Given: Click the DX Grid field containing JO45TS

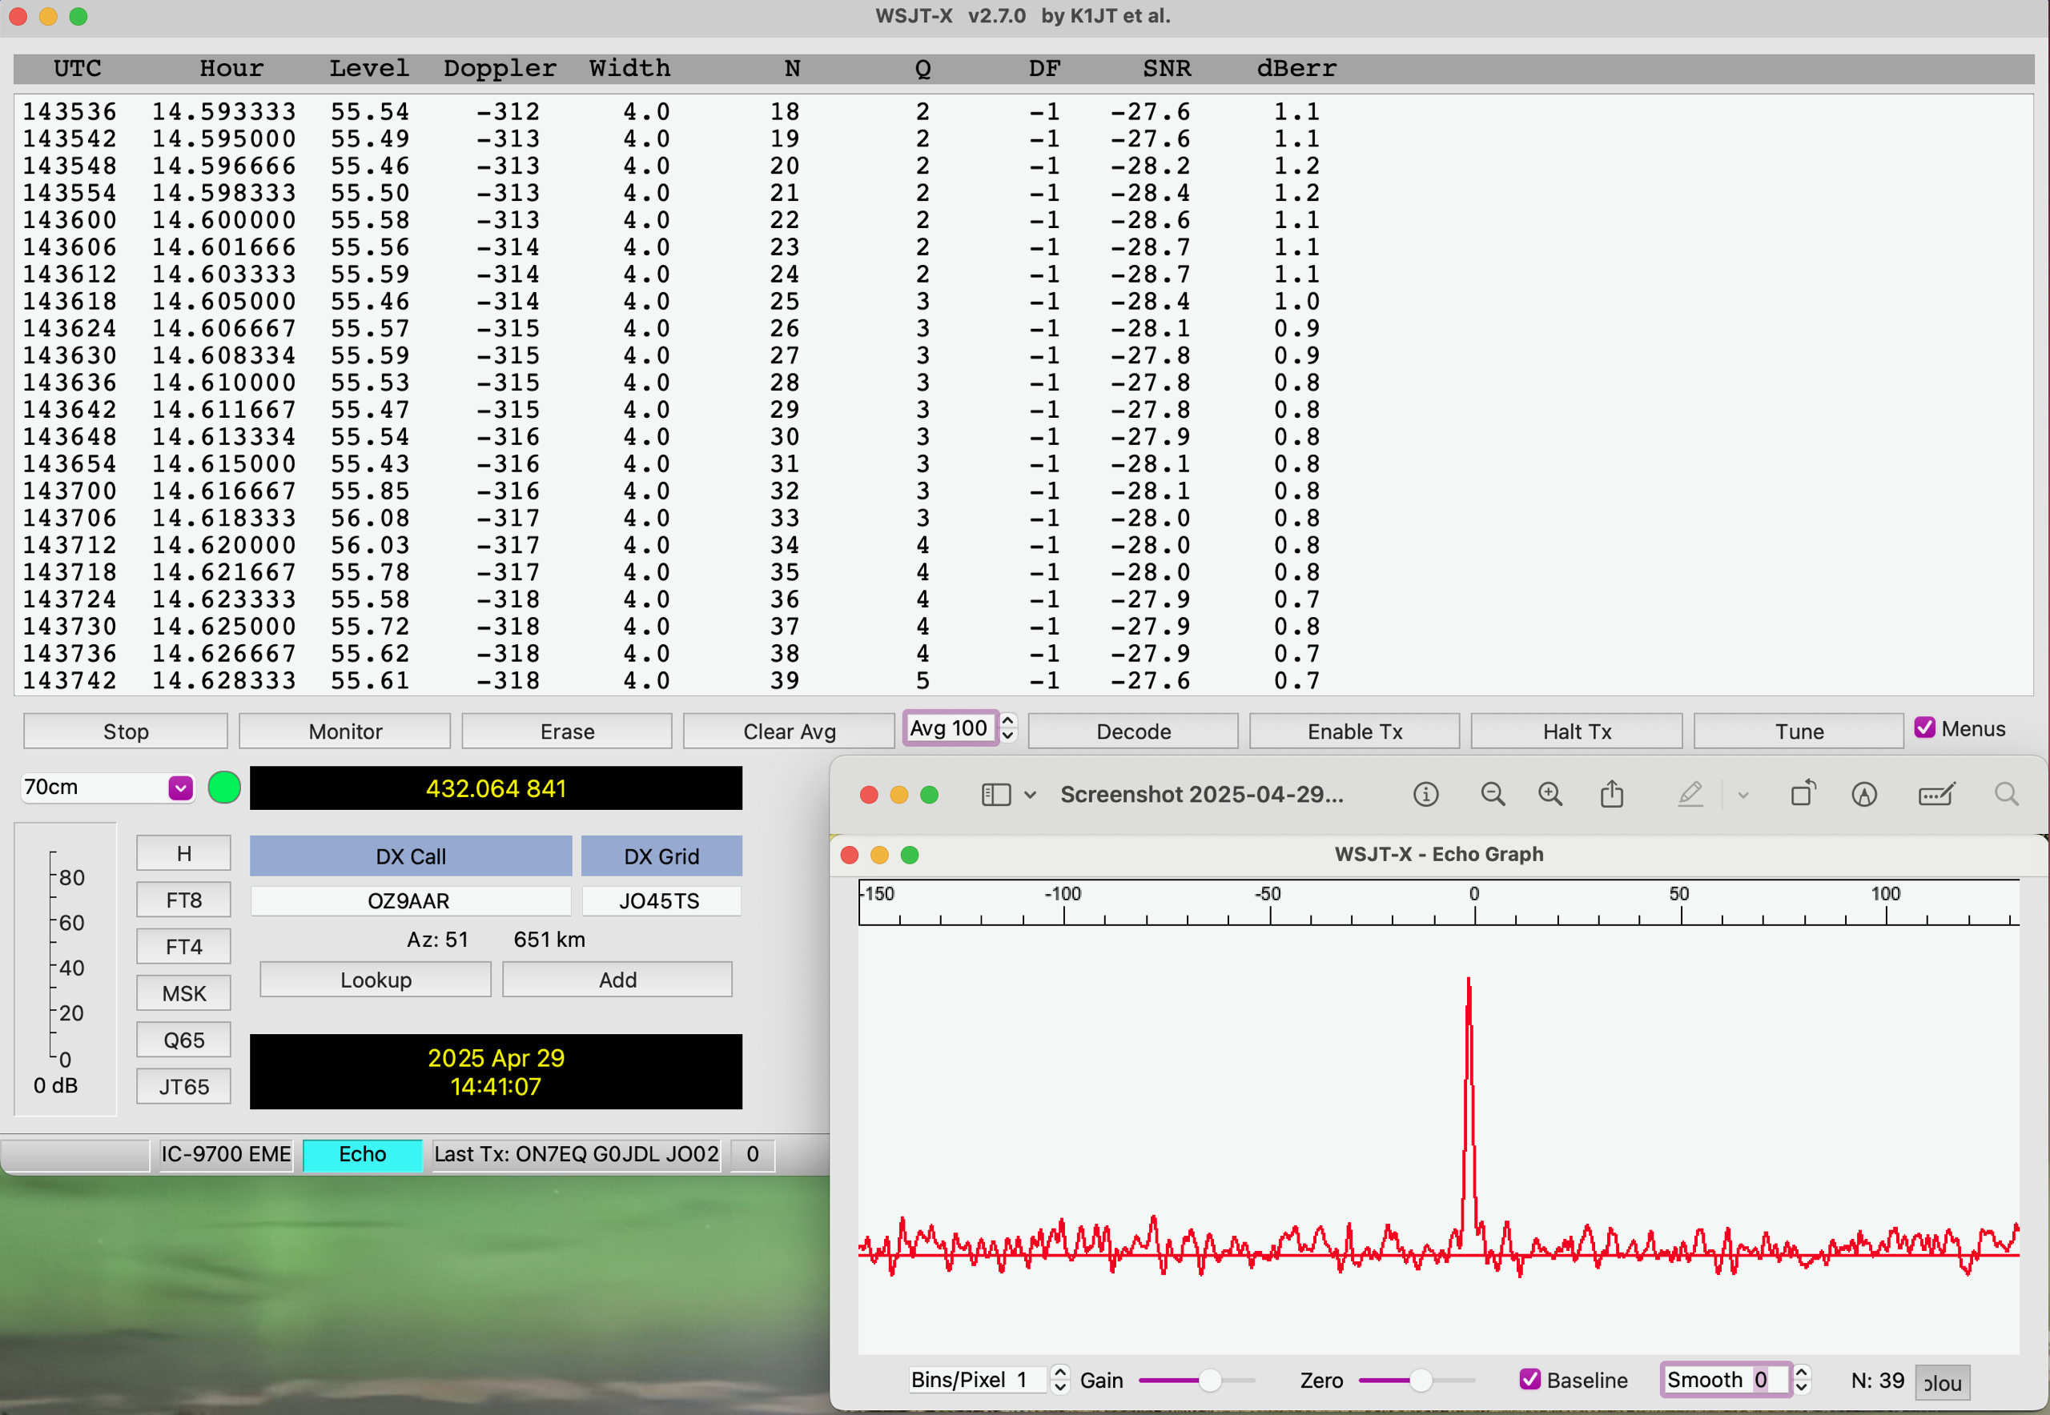Looking at the screenshot, I should [x=661, y=900].
